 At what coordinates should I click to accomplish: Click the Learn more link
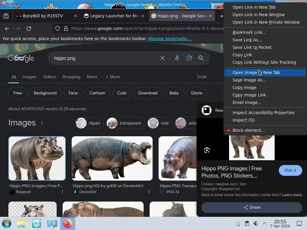(x=292, y=195)
